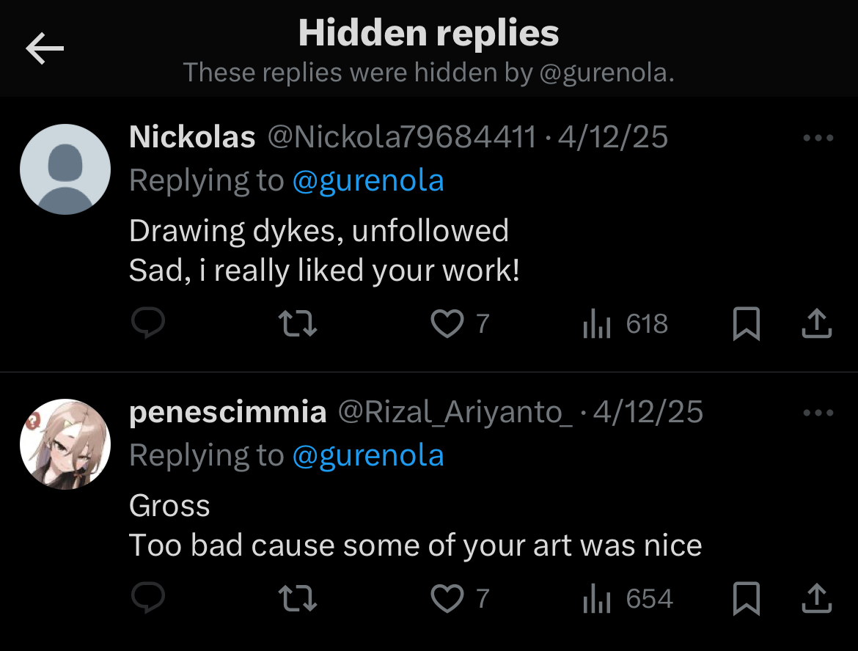This screenshot has width=858, height=651.
Task: Open Nickolas's default profile avatar
Action: (x=65, y=169)
